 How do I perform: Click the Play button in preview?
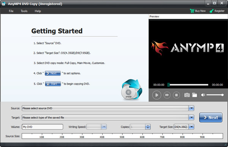click(x=157, y=95)
